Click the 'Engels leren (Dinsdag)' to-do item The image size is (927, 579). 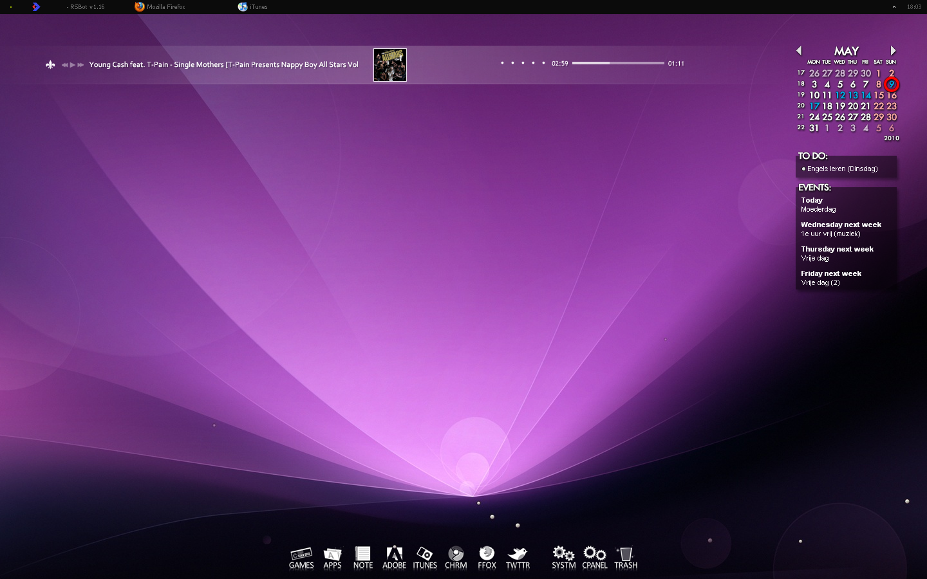pyautogui.click(x=843, y=169)
